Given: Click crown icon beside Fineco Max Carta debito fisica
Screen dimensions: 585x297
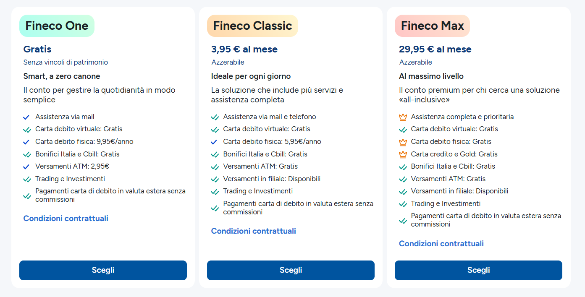Looking at the screenshot, I should click(x=403, y=142).
